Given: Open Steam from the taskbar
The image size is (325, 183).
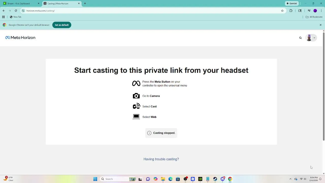Looking at the screenshot, I should coord(215,179).
